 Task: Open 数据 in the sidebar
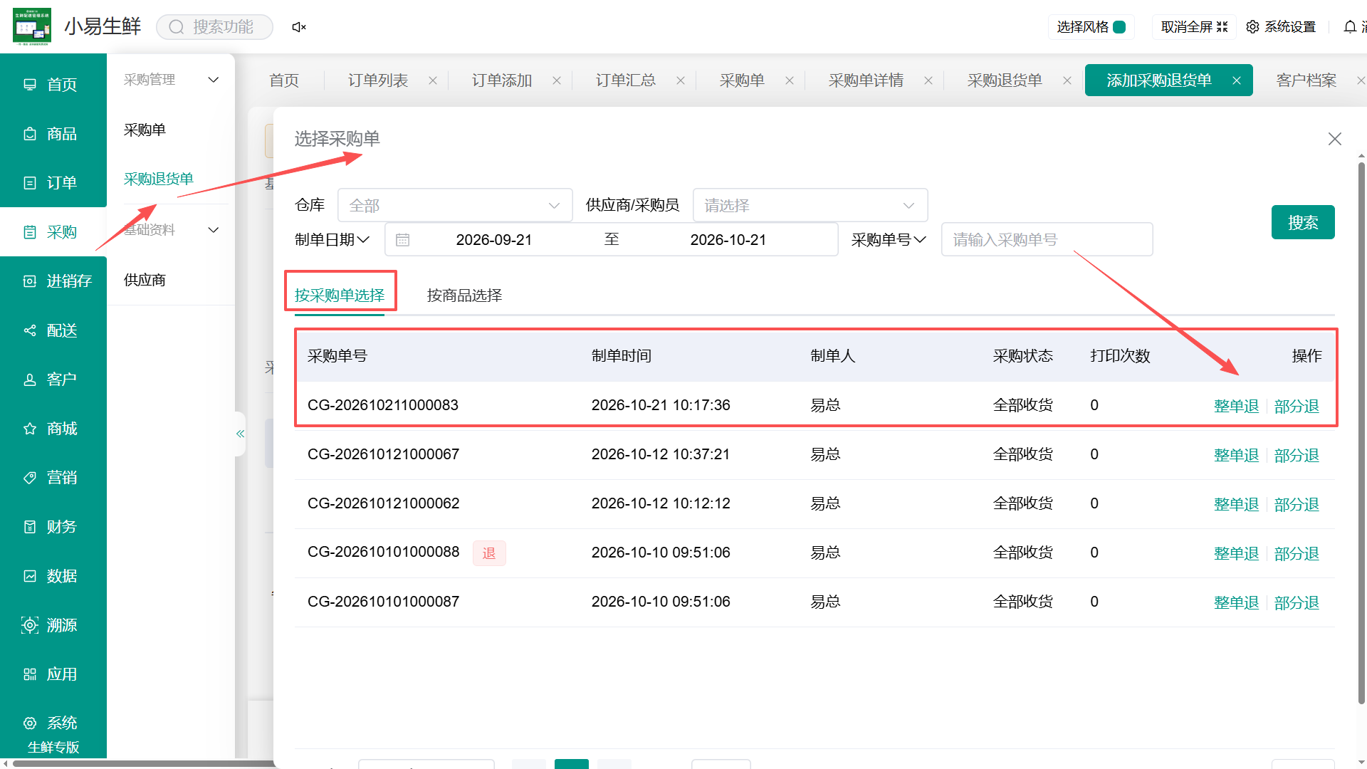pos(53,576)
